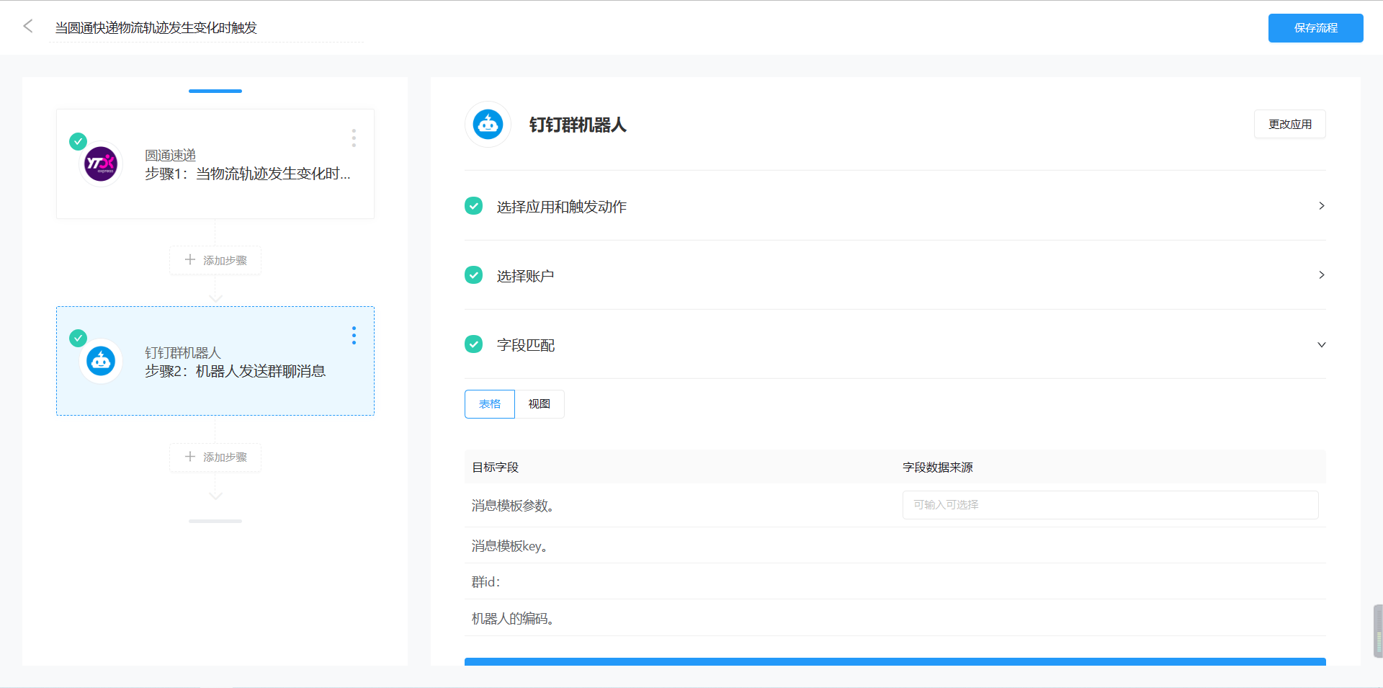
Task: Click the plus icon of the second 添加步骤
Action: pos(190,457)
